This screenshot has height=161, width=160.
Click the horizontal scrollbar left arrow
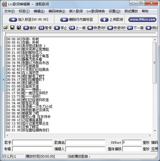[x=7, y=135]
